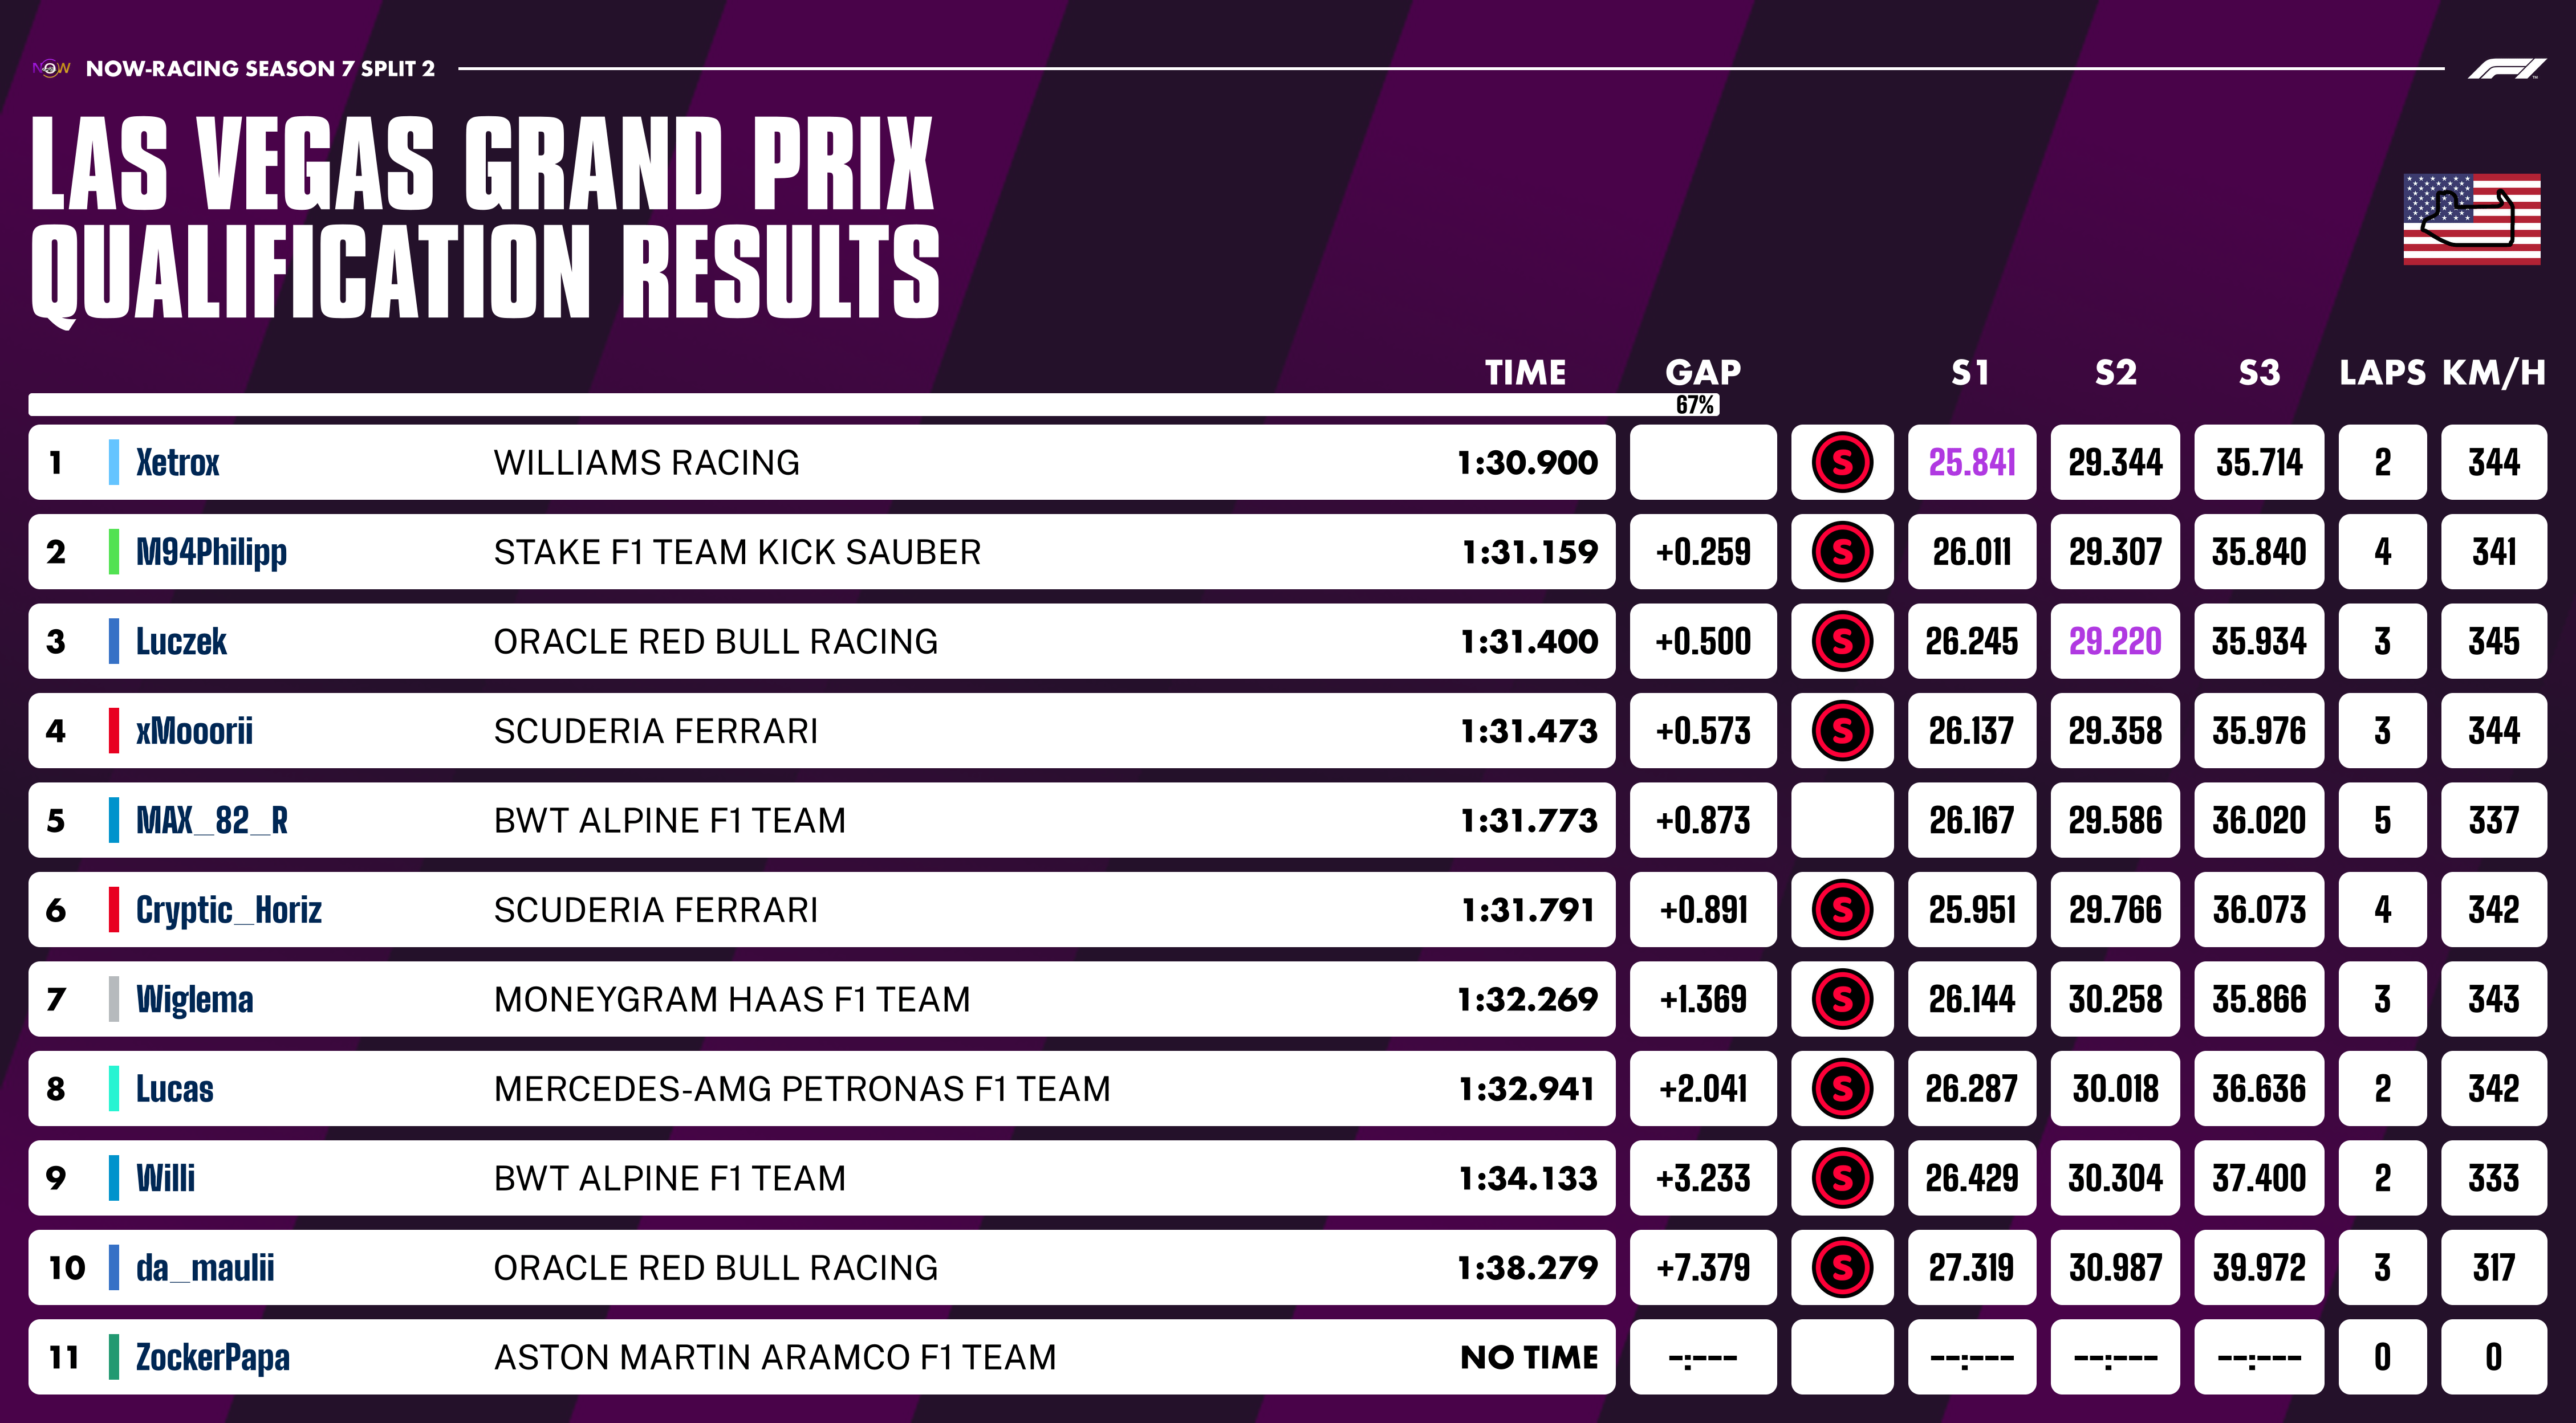Click the GAP column header

tap(1703, 373)
